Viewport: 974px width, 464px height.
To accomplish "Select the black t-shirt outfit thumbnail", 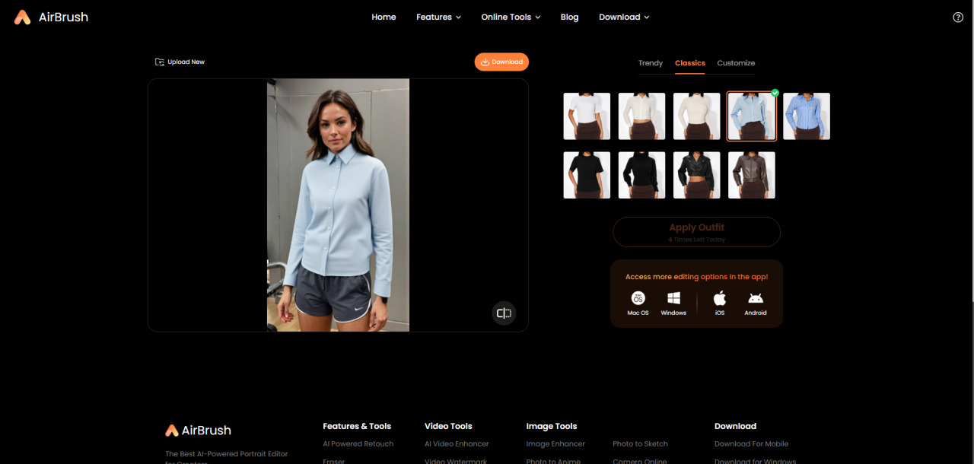I will click(x=586, y=175).
